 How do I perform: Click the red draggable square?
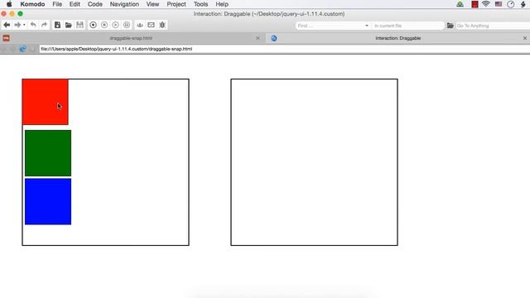(x=46, y=102)
